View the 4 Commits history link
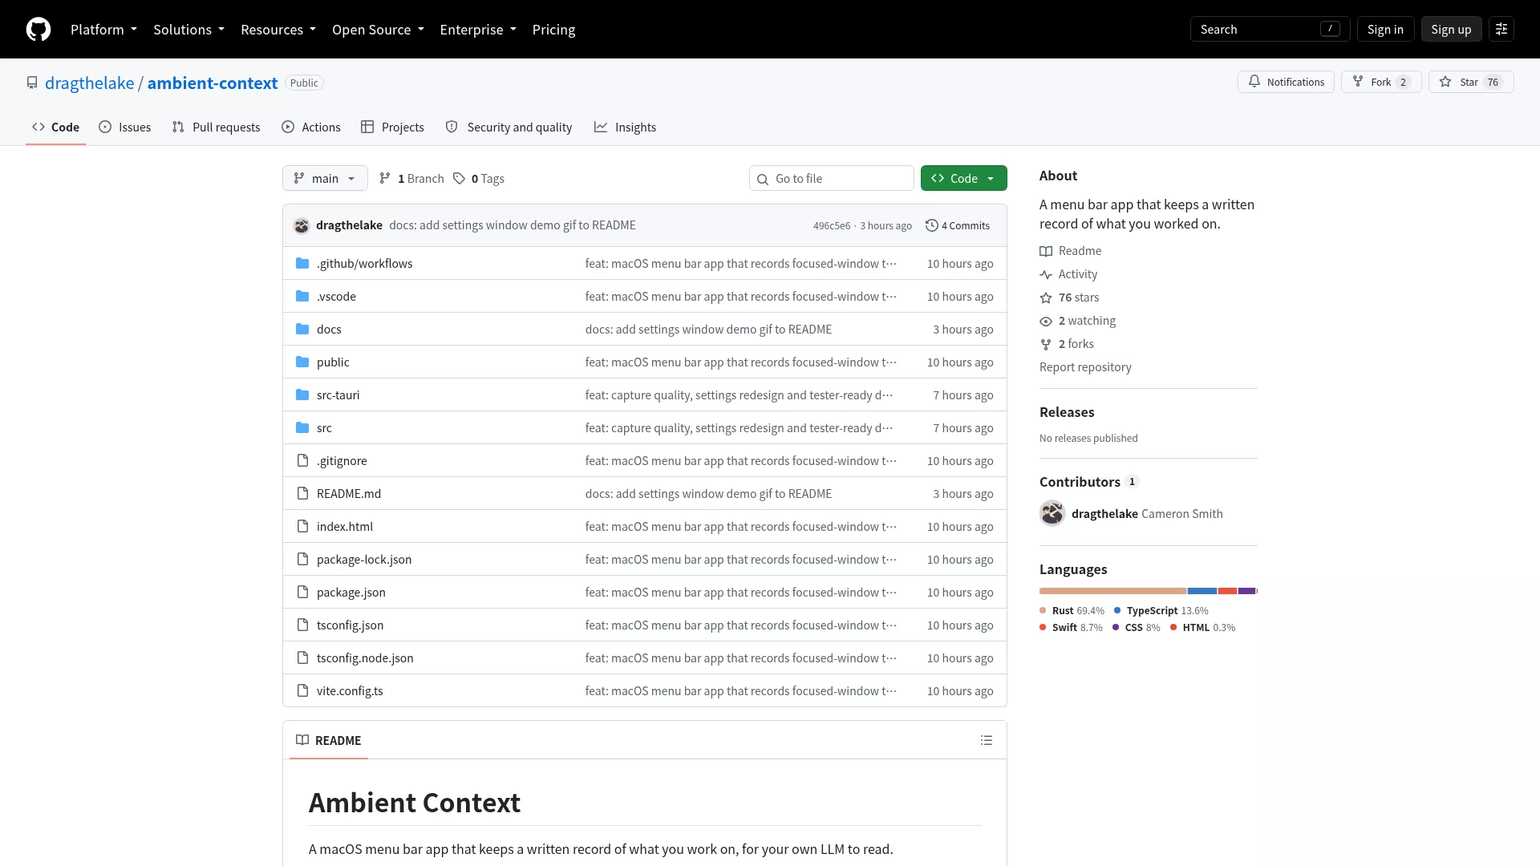The width and height of the screenshot is (1540, 866). pyautogui.click(x=958, y=225)
